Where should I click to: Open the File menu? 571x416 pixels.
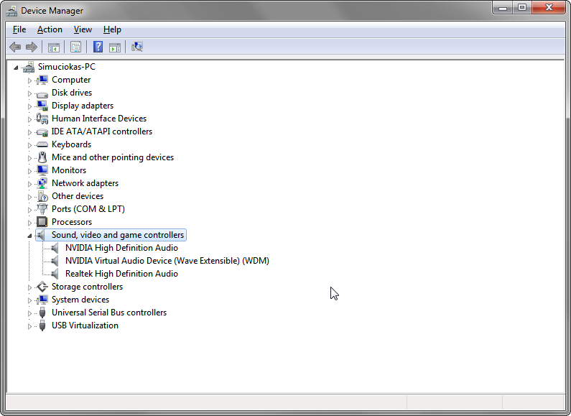19,29
